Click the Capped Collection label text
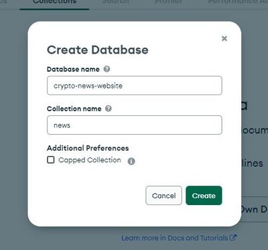The height and width of the screenshot is (250, 268). [x=90, y=160]
